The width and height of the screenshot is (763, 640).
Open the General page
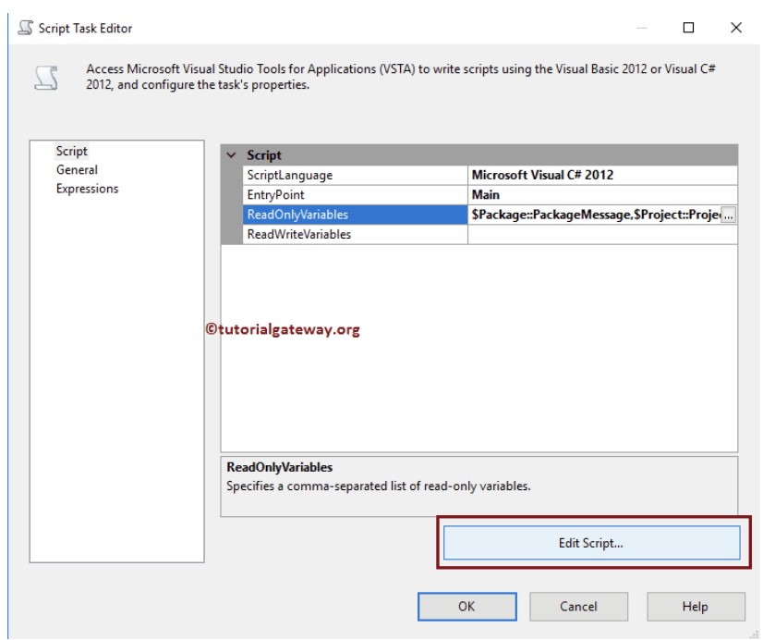point(77,170)
